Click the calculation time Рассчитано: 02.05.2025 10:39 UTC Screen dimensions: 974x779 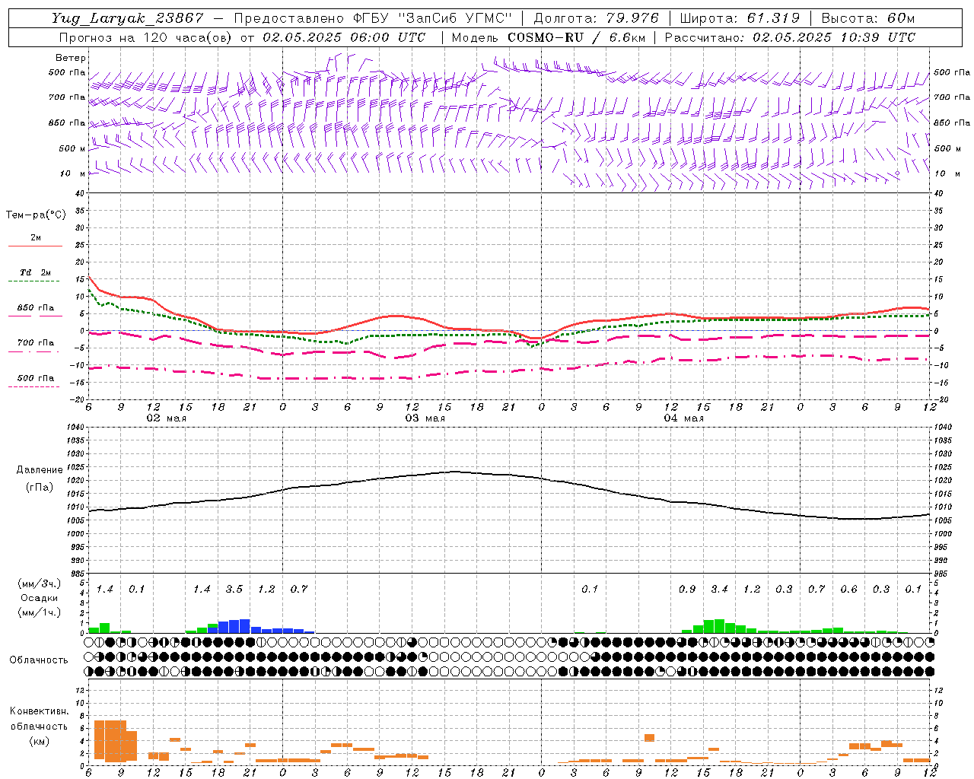pyautogui.click(x=790, y=37)
